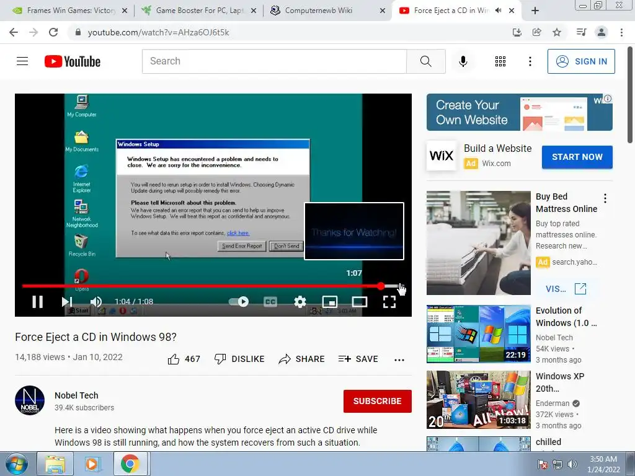This screenshot has width=635, height=476.
Task: Open the Wix logo ad
Action: pyautogui.click(x=442, y=156)
